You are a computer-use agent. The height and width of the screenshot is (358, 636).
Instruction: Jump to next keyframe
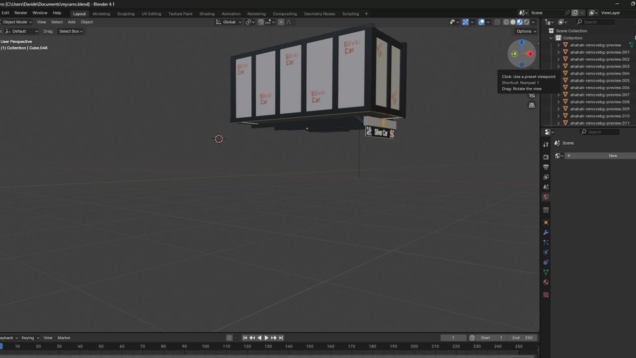(273, 338)
